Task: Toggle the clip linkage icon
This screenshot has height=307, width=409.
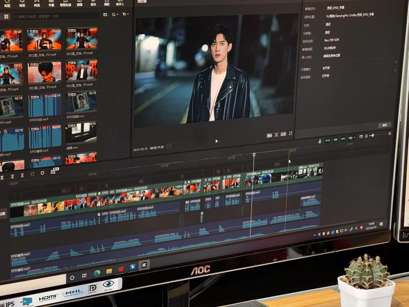Action: (343, 139)
